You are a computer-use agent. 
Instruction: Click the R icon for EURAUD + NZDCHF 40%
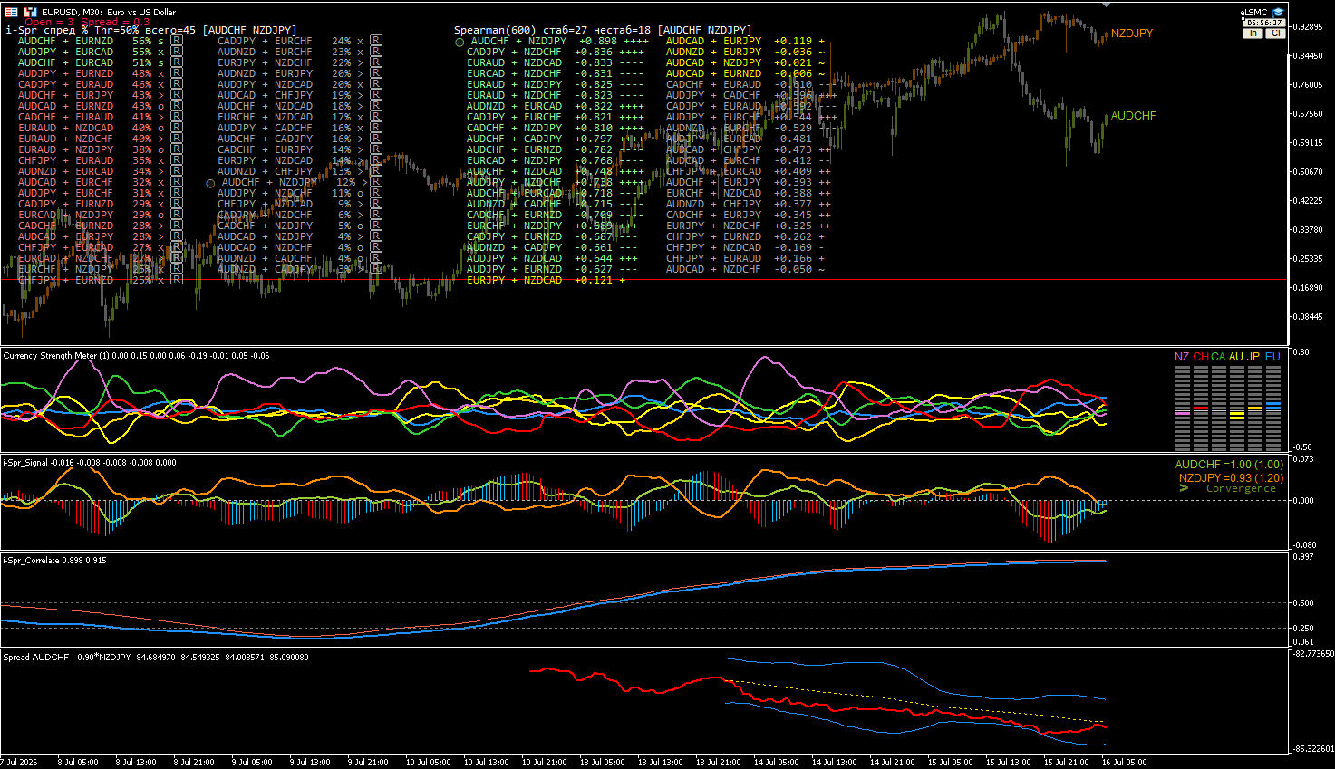tap(177, 139)
